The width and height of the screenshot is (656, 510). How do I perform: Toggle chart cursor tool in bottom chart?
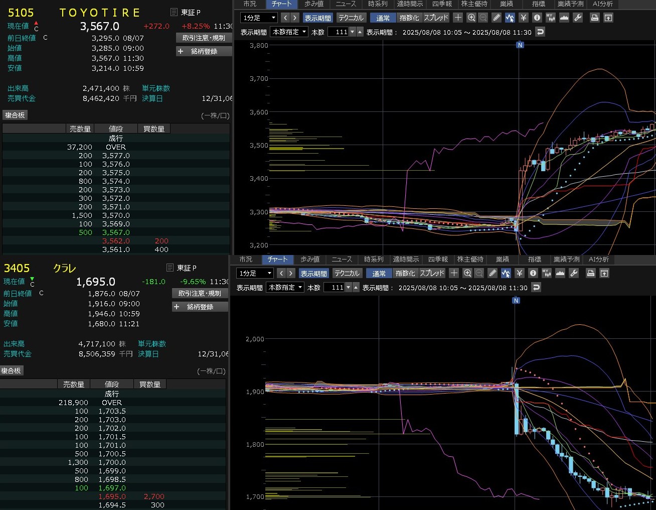[x=506, y=273]
